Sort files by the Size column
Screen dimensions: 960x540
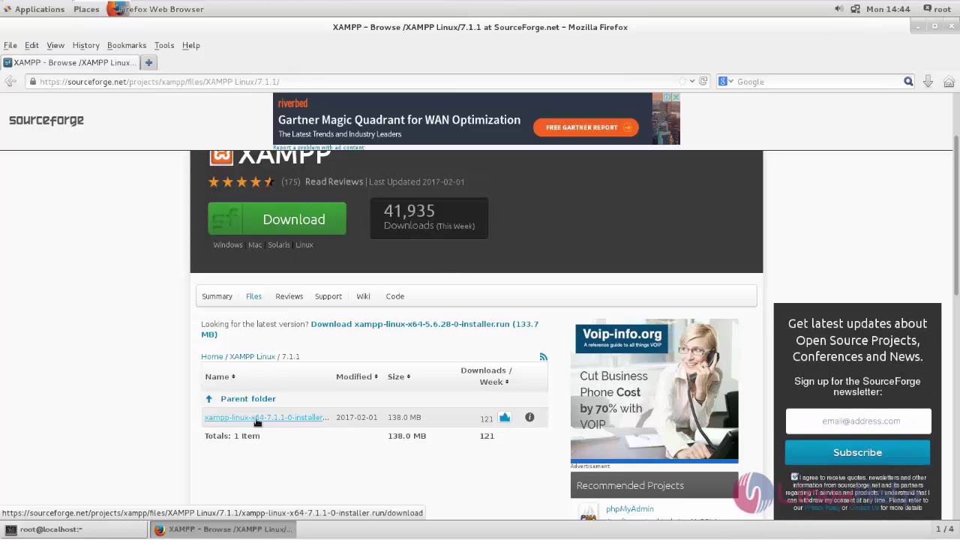398,376
